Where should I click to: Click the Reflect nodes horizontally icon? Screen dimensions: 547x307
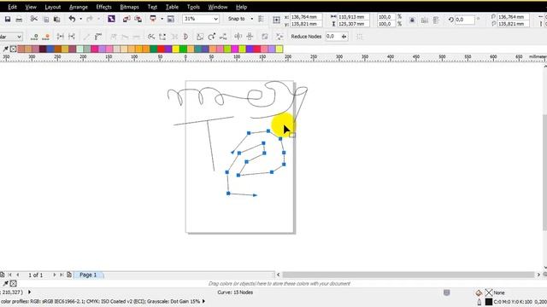pyautogui.click(x=238, y=36)
